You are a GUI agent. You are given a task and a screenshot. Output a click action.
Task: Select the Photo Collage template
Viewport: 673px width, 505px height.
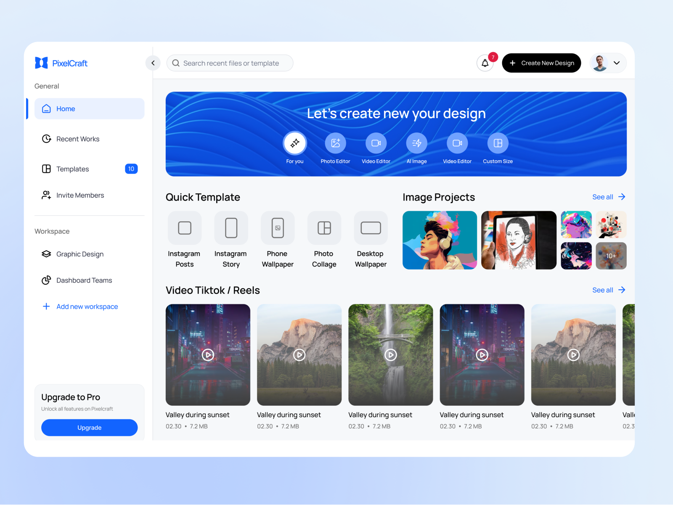[x=324, y=228]
